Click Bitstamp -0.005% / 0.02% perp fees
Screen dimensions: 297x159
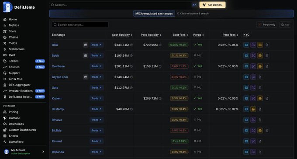click(x=226, y=109)
